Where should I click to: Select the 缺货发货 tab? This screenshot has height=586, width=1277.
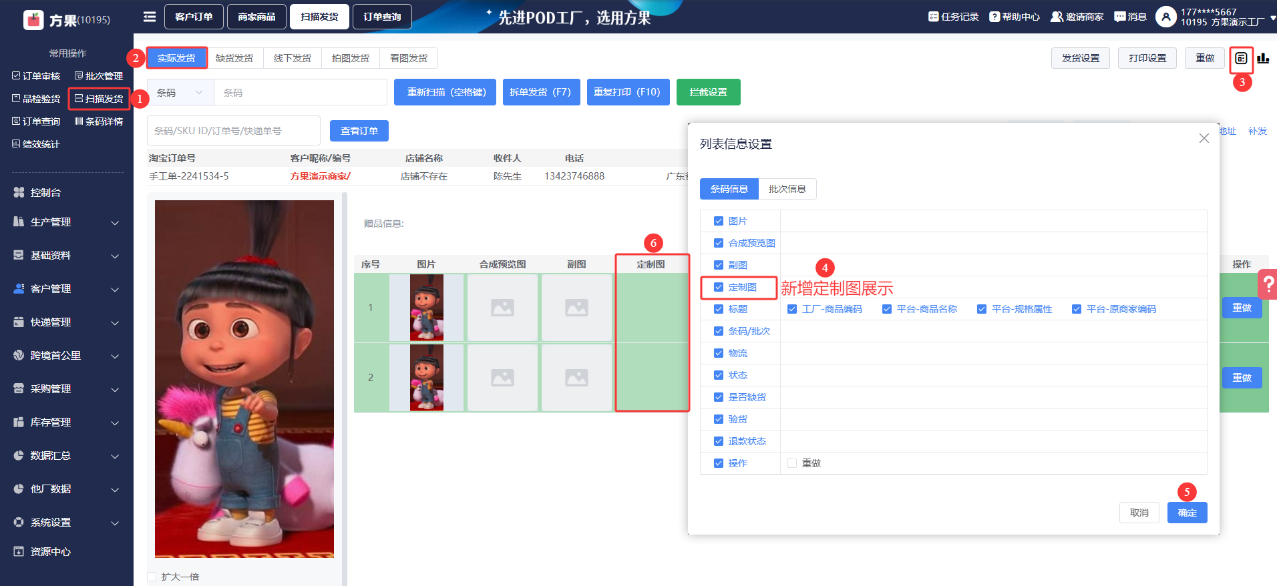pyautogui.click(x=234, y=58)
